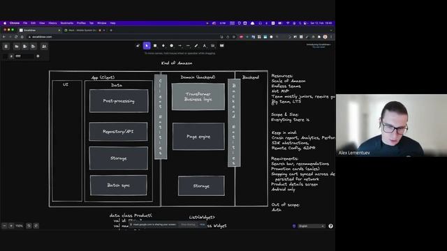Click the Save file icon
Screen dimensions: 447x251
[25, 47]
